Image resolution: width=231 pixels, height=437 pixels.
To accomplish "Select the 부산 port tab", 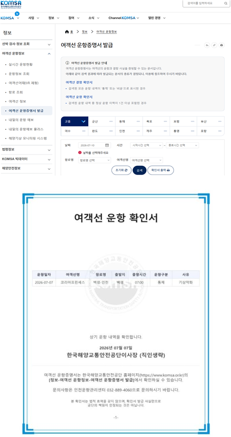I will click(x=210, y=121).
